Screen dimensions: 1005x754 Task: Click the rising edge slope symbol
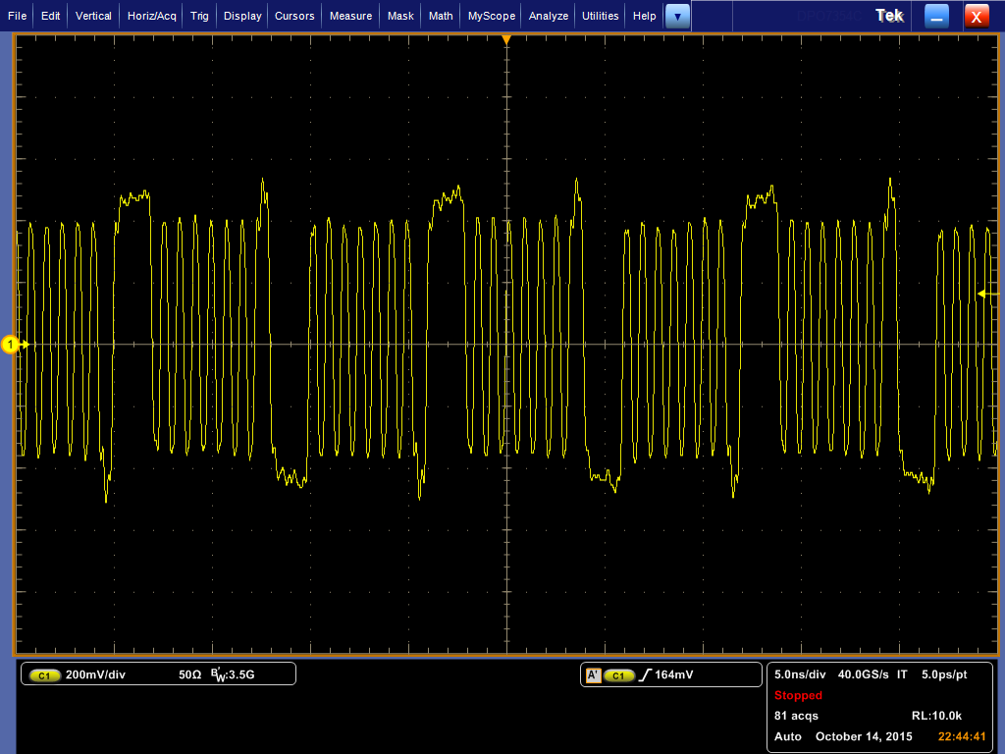pyautogui.click(x=644, y=675)
